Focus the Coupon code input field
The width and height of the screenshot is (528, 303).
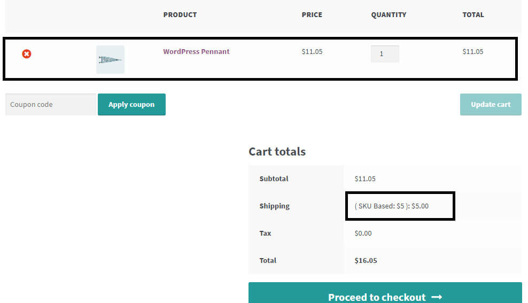(x=50, y=105)
